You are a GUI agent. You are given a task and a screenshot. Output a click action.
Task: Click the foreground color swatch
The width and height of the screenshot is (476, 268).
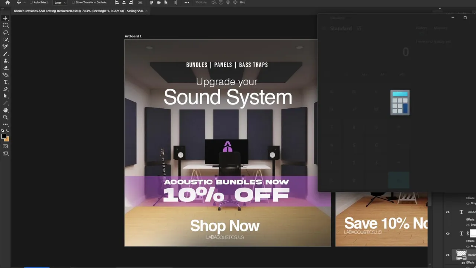4,136
